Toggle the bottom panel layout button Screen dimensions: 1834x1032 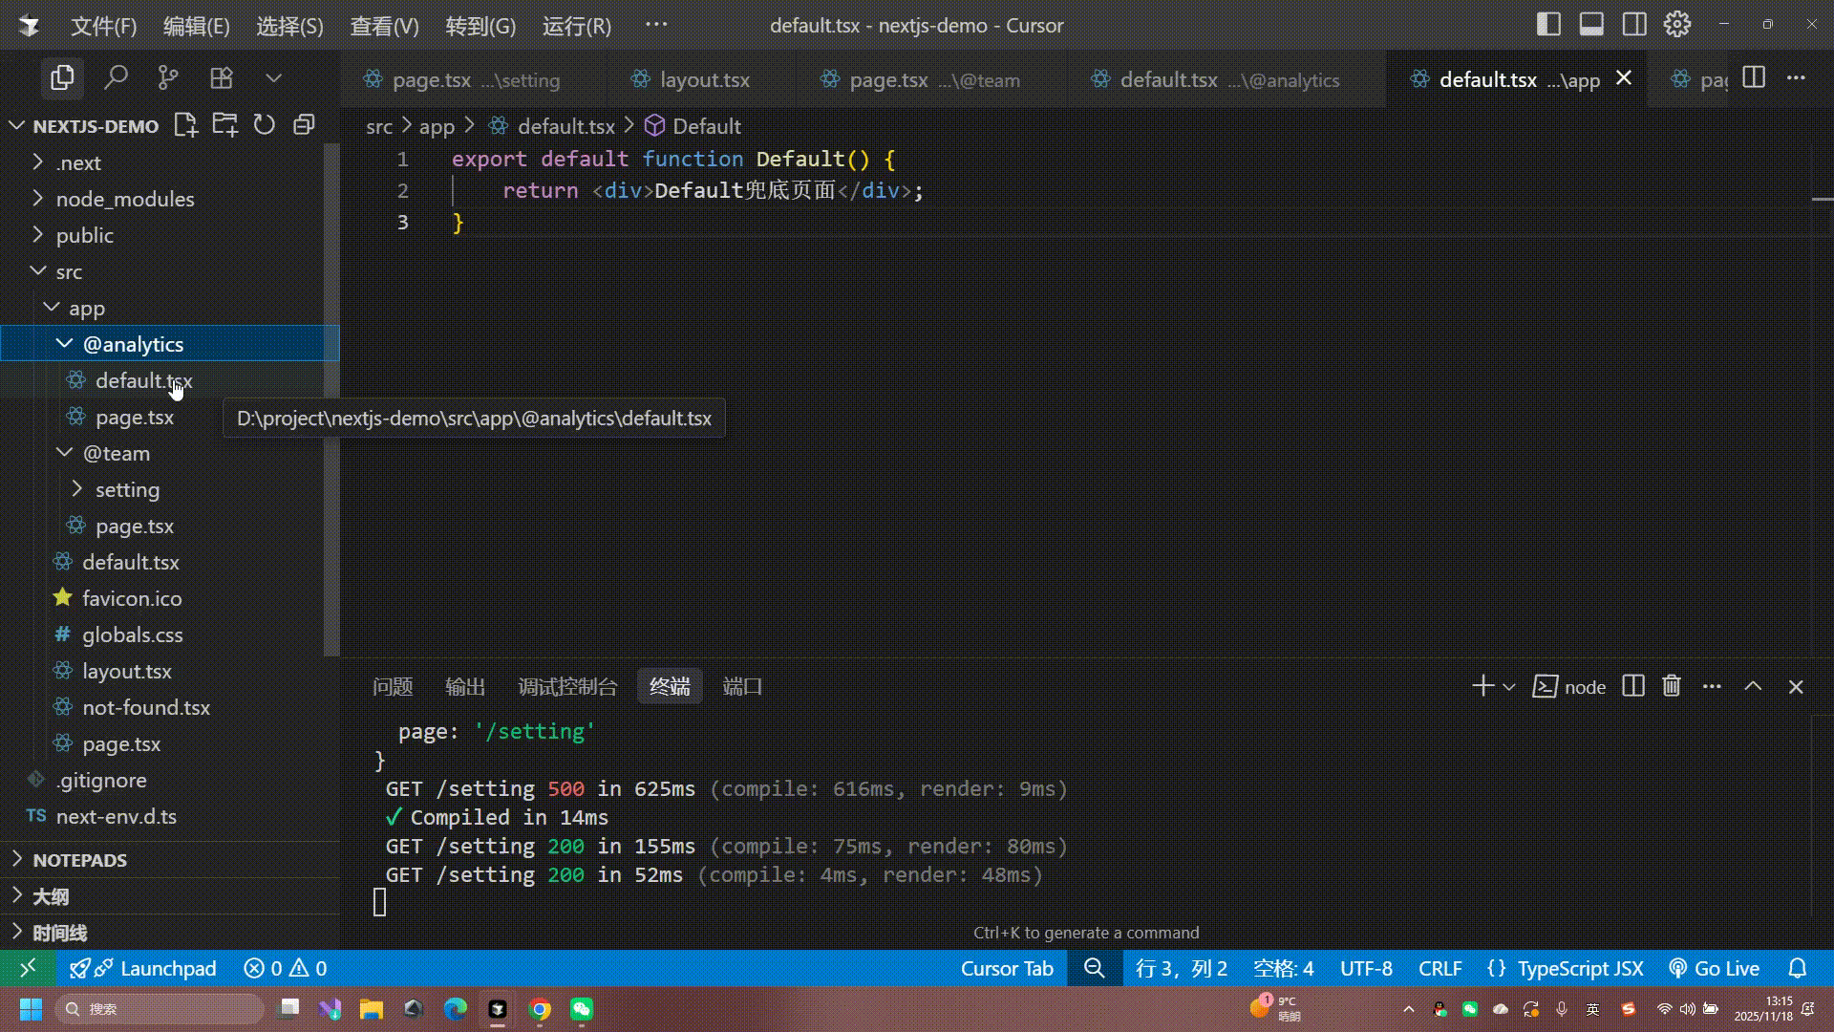(1591, 25)
